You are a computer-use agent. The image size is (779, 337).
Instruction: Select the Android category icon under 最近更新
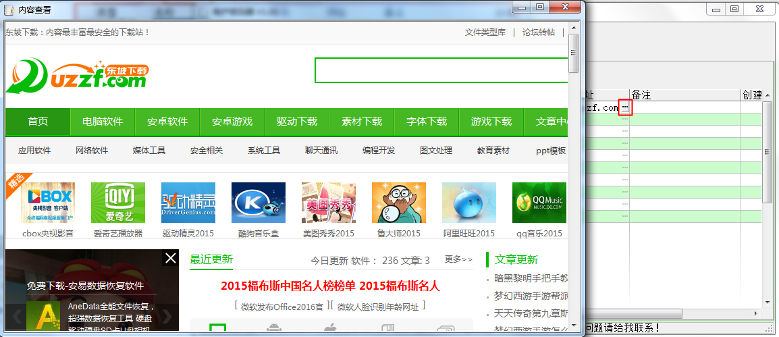[274, 328]
